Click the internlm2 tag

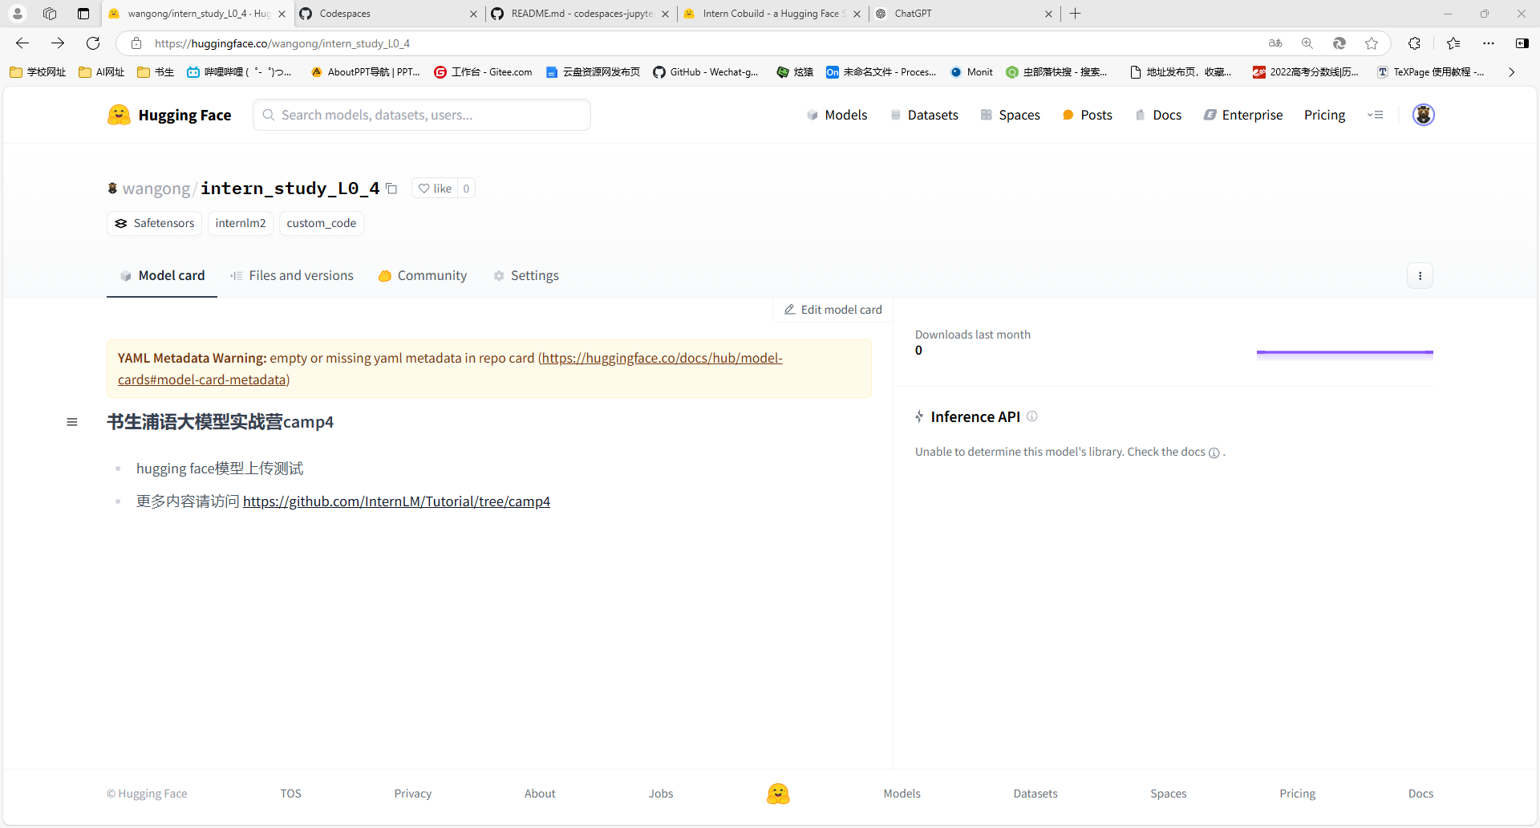[x=241, y=223]
